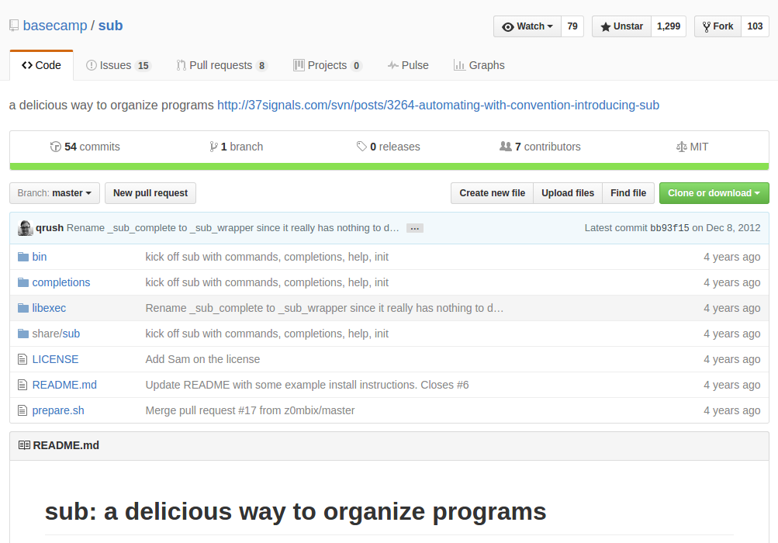Open the README.md file link in list

pos(64,385)
